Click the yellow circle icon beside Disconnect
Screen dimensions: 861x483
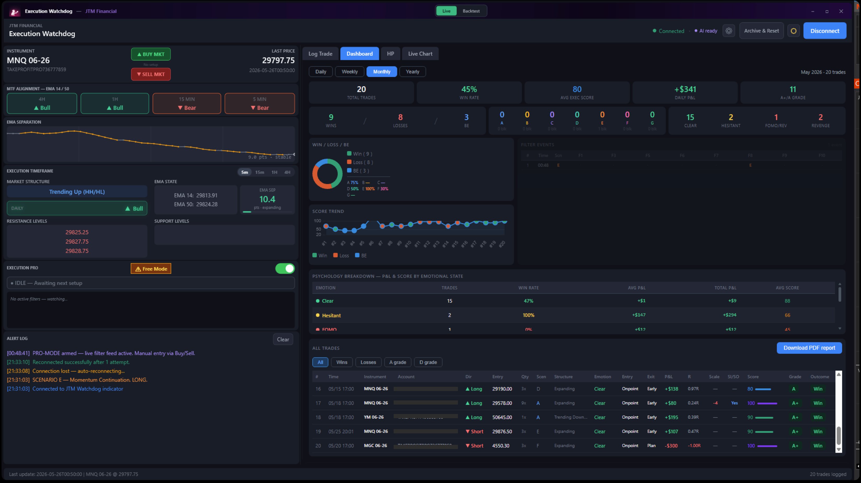[794, 31]
